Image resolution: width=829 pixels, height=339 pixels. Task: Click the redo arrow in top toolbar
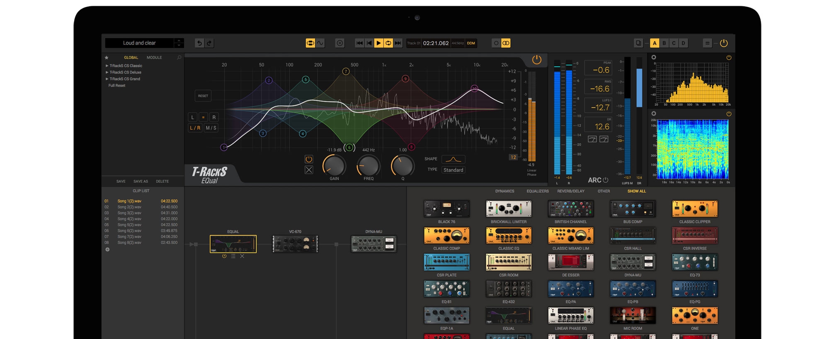coord(209,43)
